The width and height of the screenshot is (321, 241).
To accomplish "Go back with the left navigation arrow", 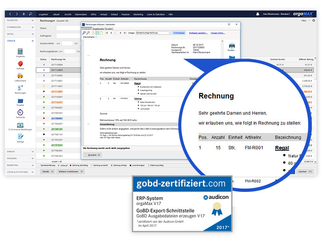I will pyautogui.click(x=10, y=14).
